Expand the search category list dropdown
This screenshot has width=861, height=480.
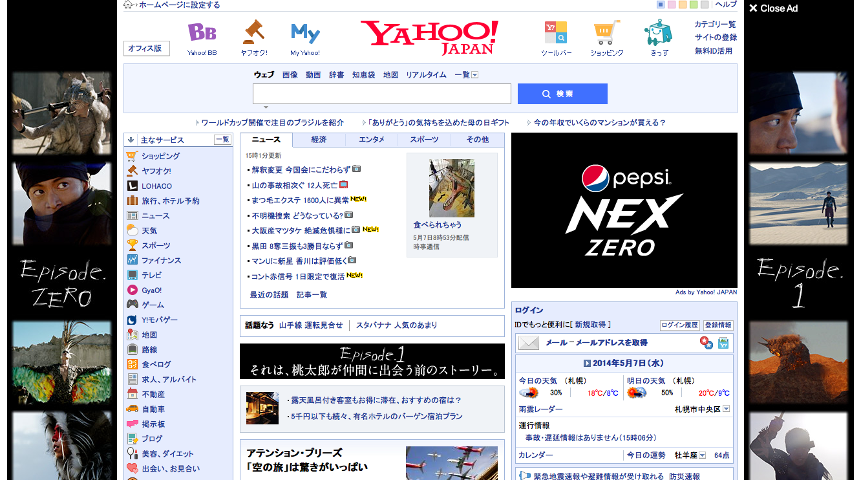tap(475, 75)
